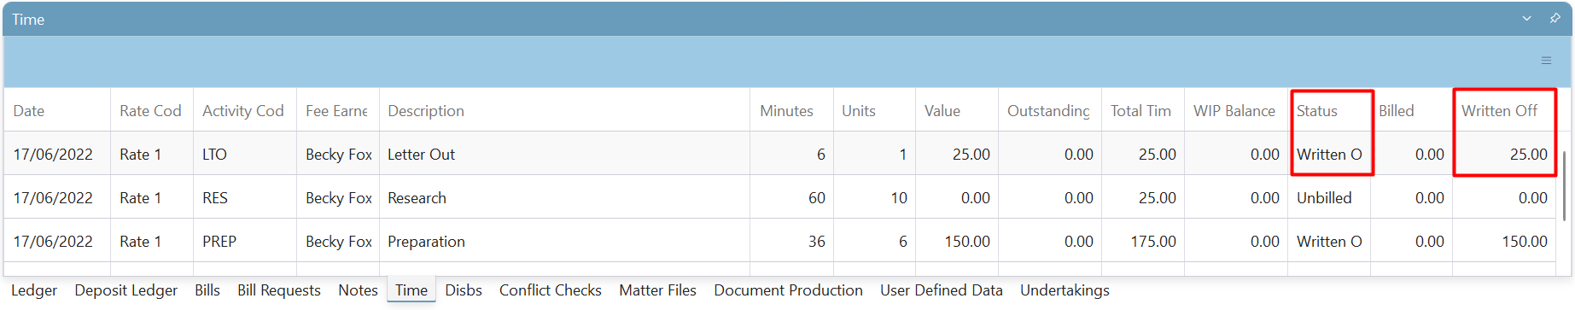Sort by the Date column header
This screenshot has width=1575, height=310.
(x=57, y=111)
